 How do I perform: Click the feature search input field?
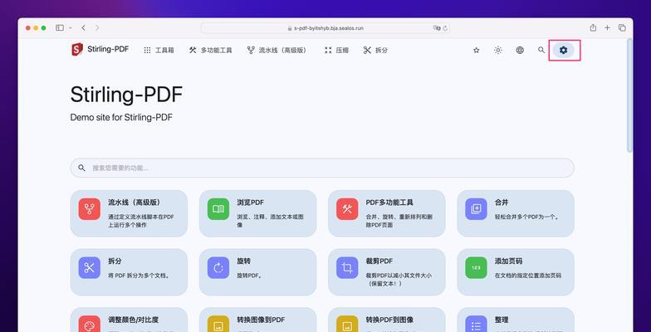[x=322, y=168]
